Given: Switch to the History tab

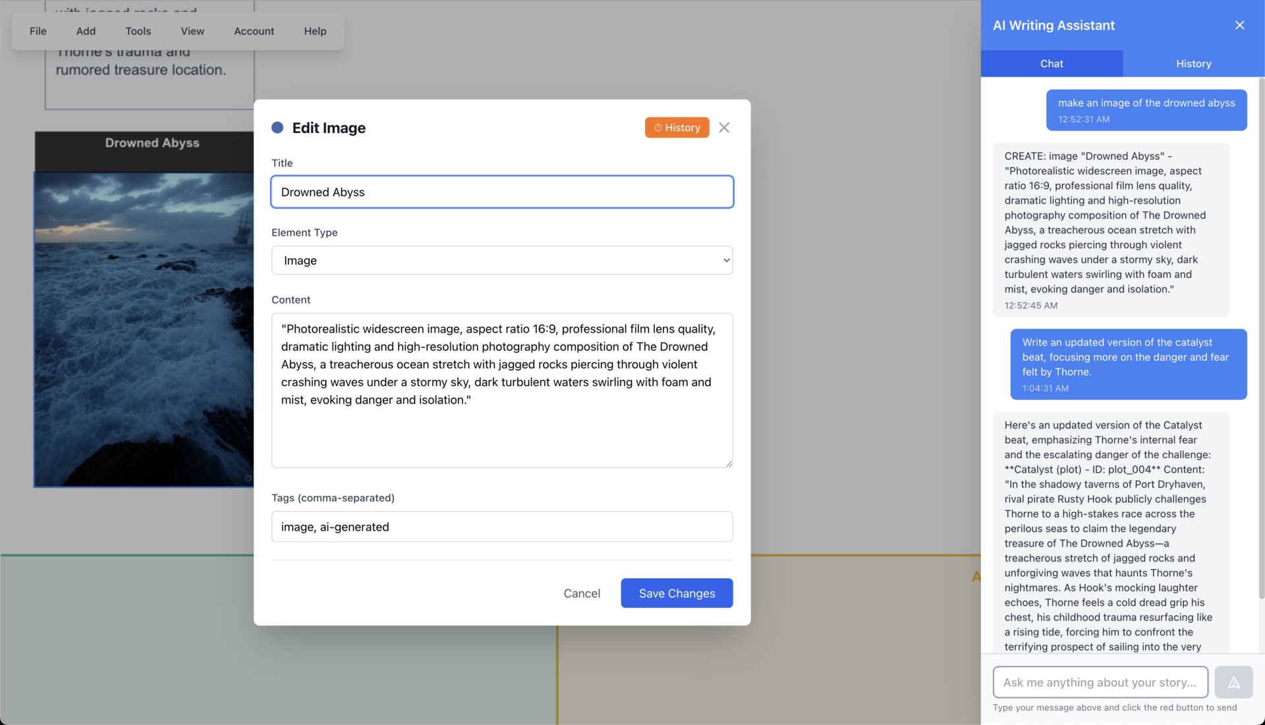Looking at the screenshot, I should click(1193, 64).
